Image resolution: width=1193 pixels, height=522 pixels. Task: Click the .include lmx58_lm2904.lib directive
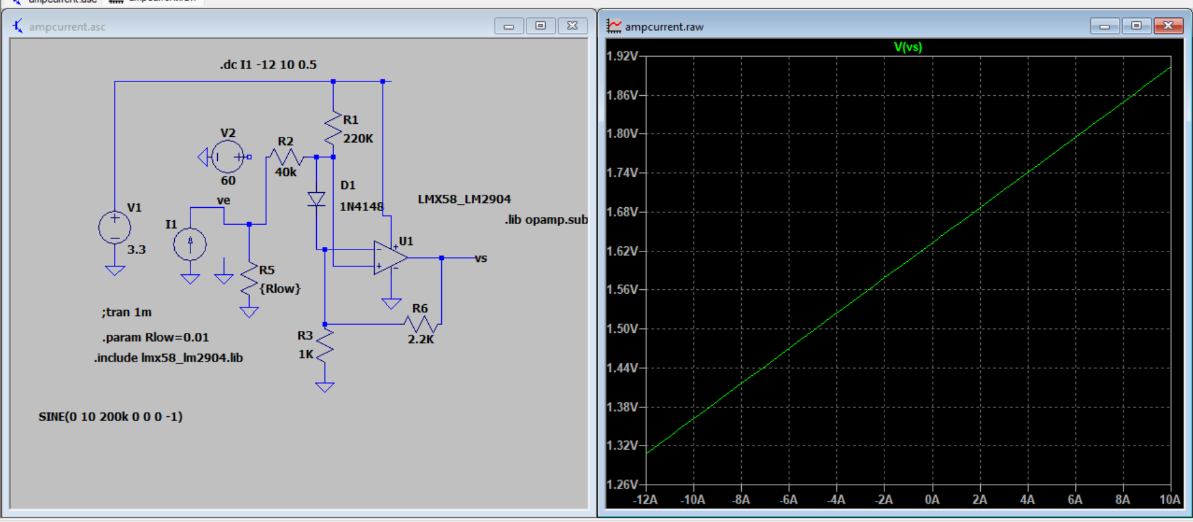(169, 358)
